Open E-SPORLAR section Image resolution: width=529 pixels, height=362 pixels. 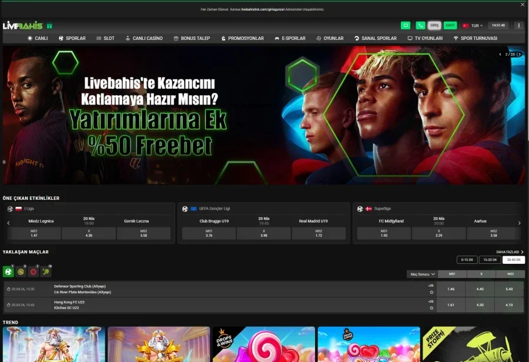(290, 38)
